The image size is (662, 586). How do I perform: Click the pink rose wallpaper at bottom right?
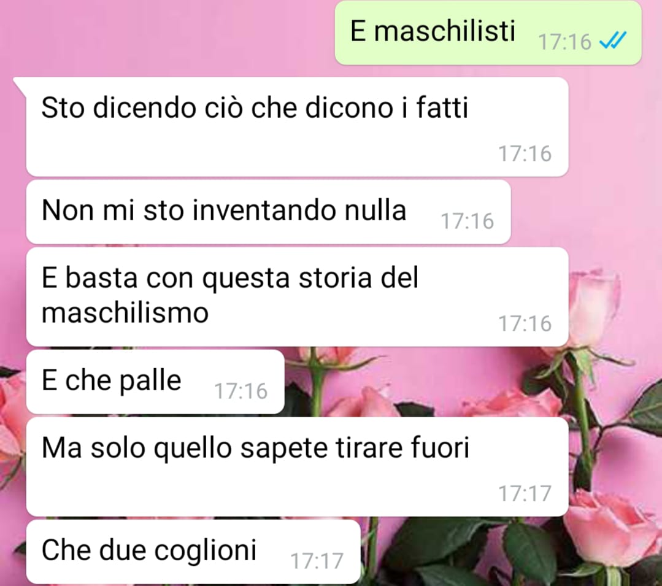point(608,528)
